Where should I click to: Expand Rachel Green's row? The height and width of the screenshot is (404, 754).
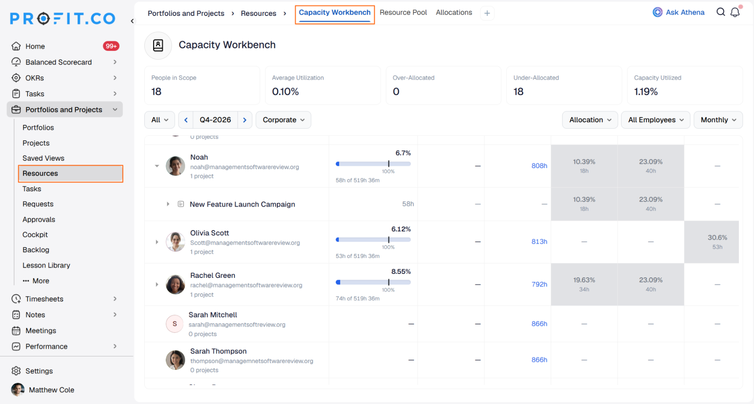(x=157, y=284)
